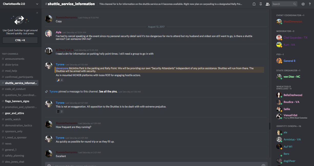Select the gear_and_attire channel
The height and width of the screenshot is (166, 314).
click(14, 113)
